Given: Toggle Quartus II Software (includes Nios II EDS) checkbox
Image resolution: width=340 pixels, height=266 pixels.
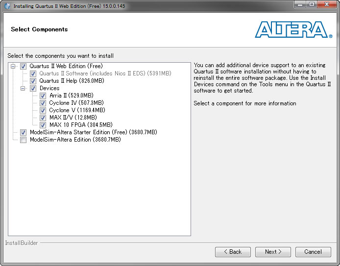Looking at the screenshot, I should [x=33, y=73].
